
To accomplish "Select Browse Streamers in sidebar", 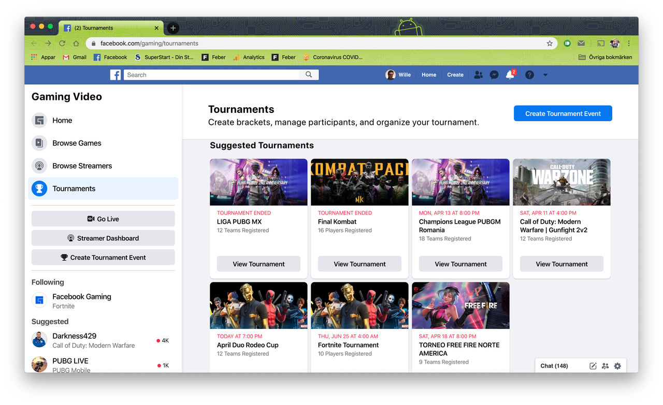I will point(103,166).
